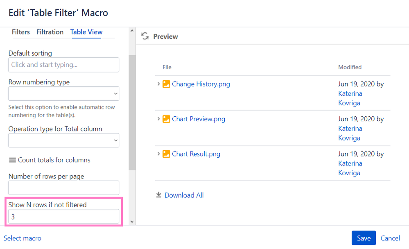
Task: Open the Change History.png file link
Action: click(x=201, y=84)
